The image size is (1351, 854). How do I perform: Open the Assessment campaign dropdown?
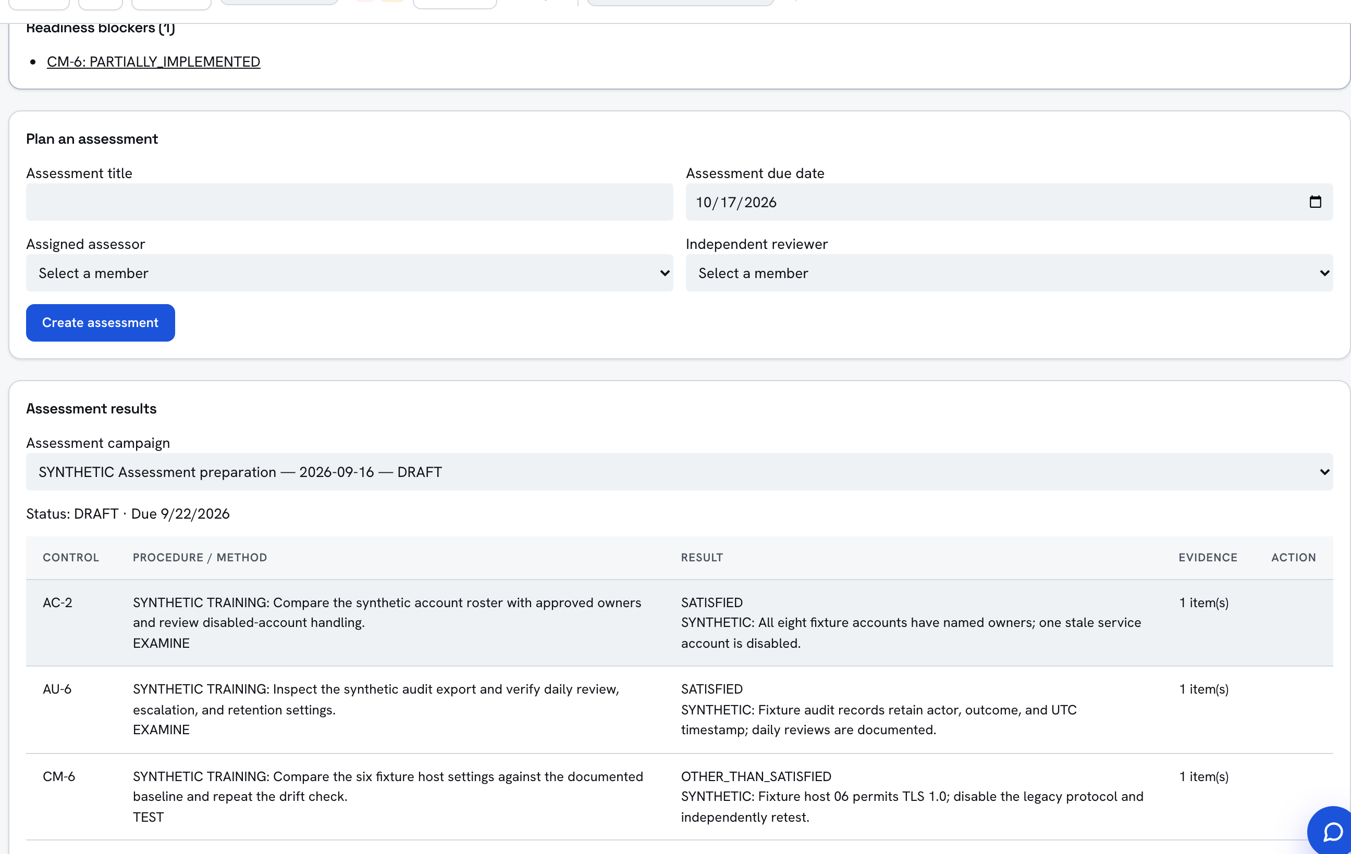[x=679, y=472]
